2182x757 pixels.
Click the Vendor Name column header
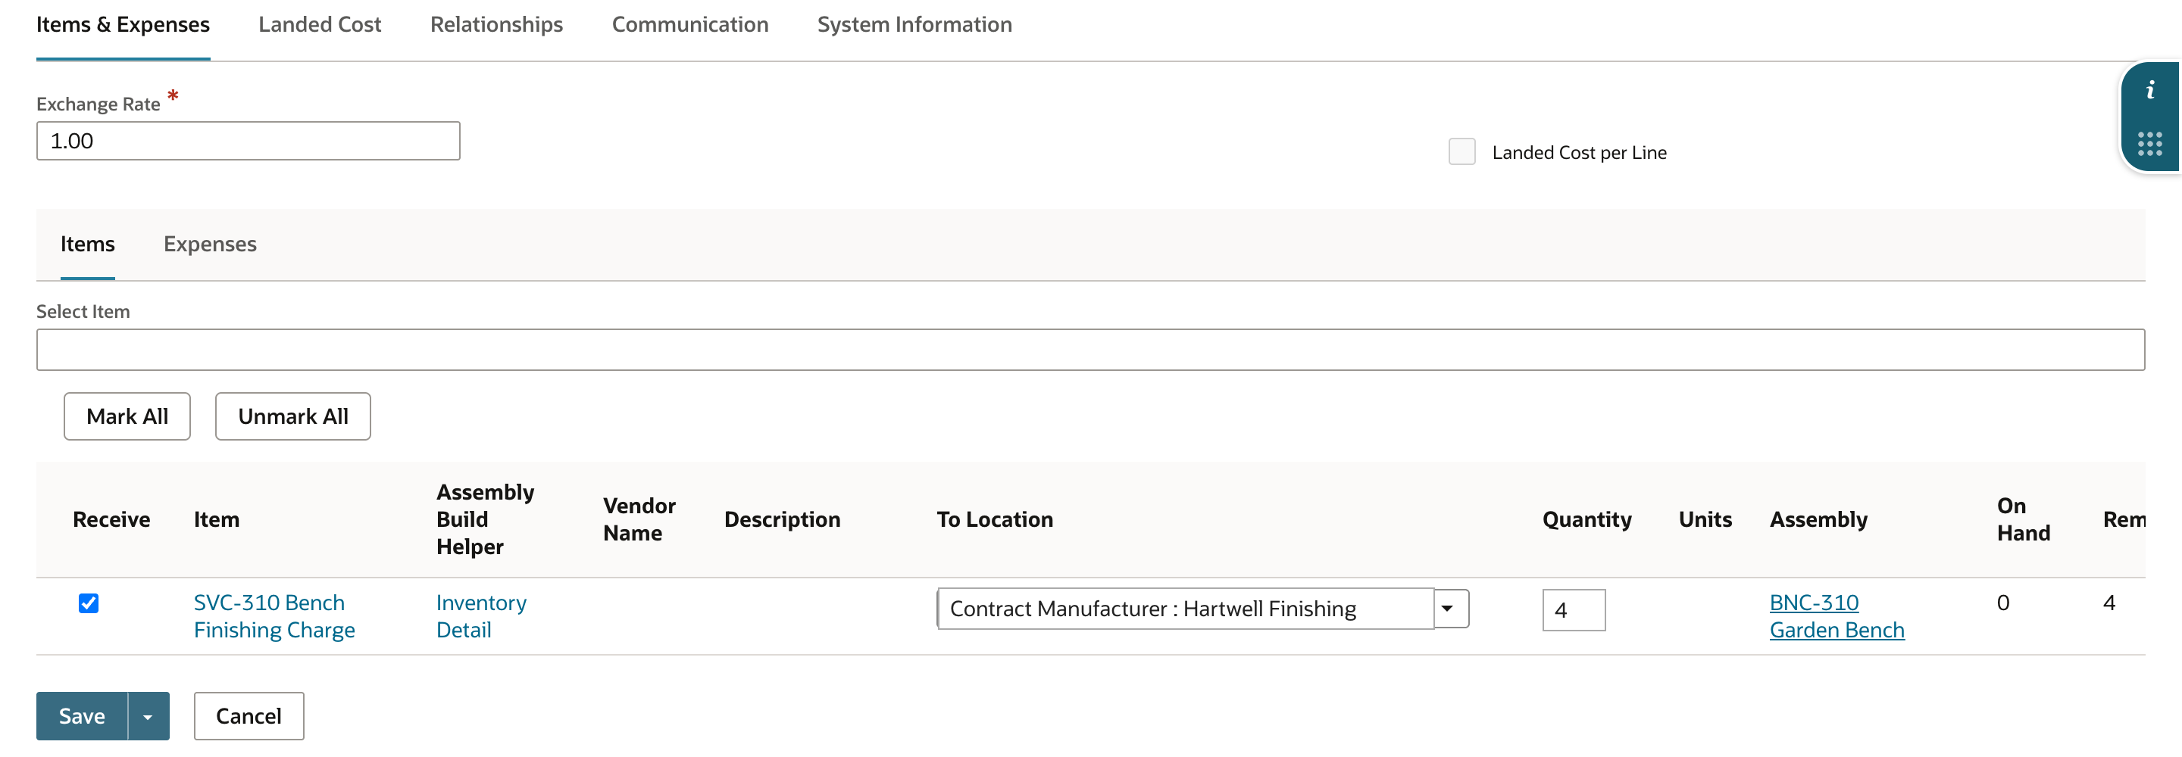point(639,520)
